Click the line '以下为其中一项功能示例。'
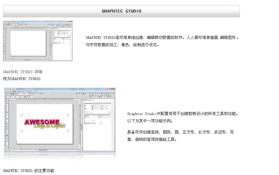279x175 pixels. [150, 121]
